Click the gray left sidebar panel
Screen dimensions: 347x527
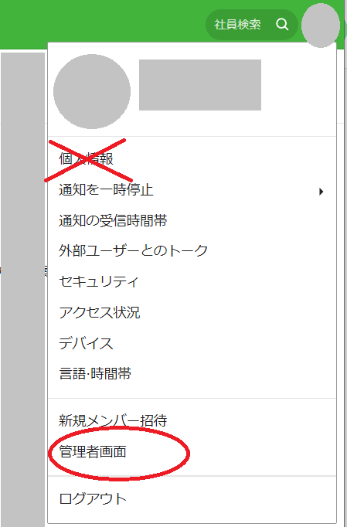pyautogui.click(x=22, y=289)
